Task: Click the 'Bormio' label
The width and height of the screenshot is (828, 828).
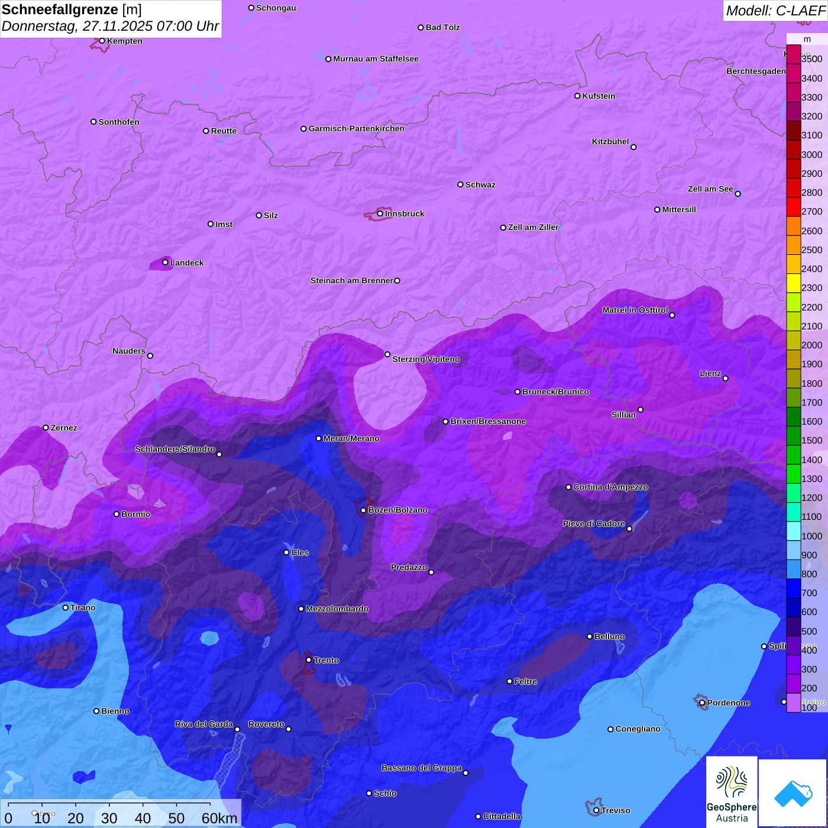Action: tap(136, 514)
